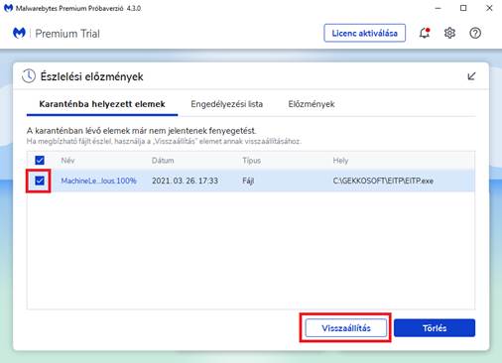Viewport: 502px width, 363px height.
Task: Sort by the Dátum column header
Action: [163, 161]
